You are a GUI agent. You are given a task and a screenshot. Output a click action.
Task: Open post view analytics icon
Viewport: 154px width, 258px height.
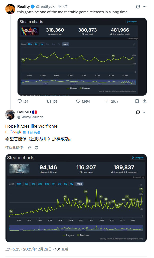click(x=108, y=101)
